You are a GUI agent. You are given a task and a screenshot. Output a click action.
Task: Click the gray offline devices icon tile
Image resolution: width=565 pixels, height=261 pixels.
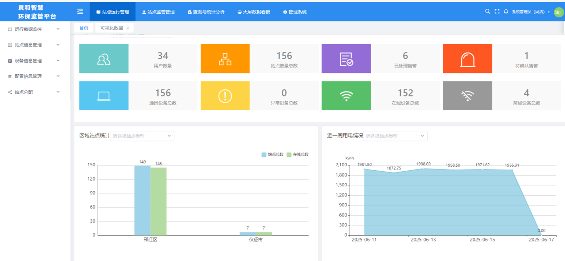point(467,96)
